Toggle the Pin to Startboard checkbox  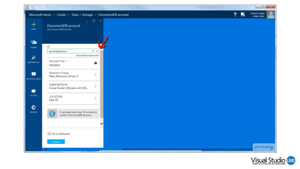(49, 133)
